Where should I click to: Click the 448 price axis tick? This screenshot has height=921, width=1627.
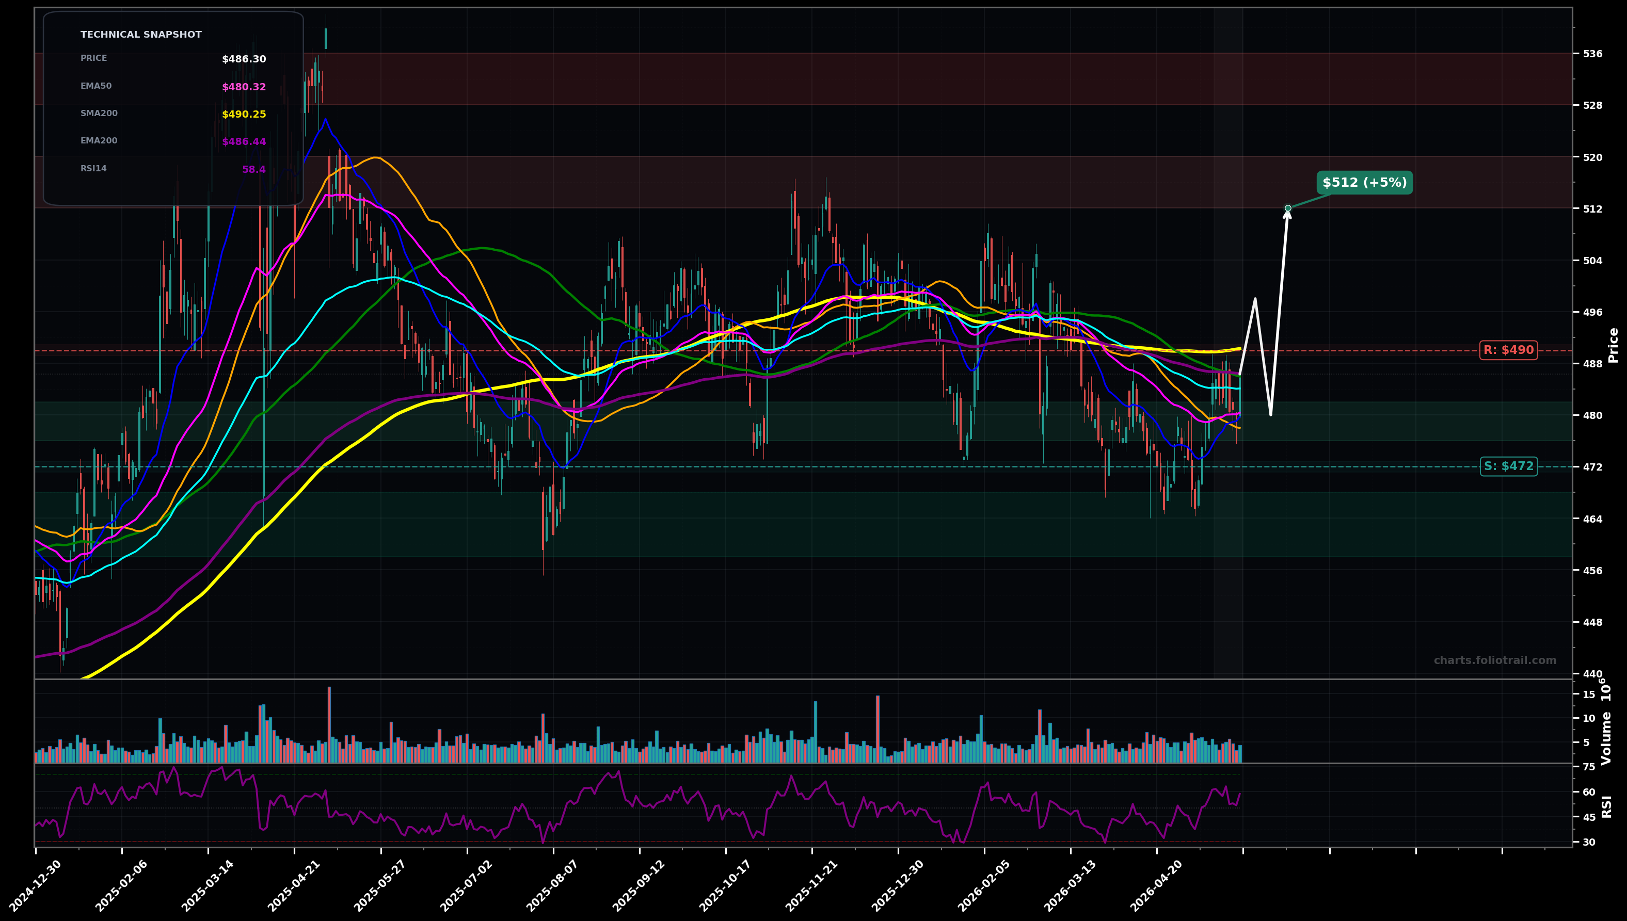[x=1593, y=622]
